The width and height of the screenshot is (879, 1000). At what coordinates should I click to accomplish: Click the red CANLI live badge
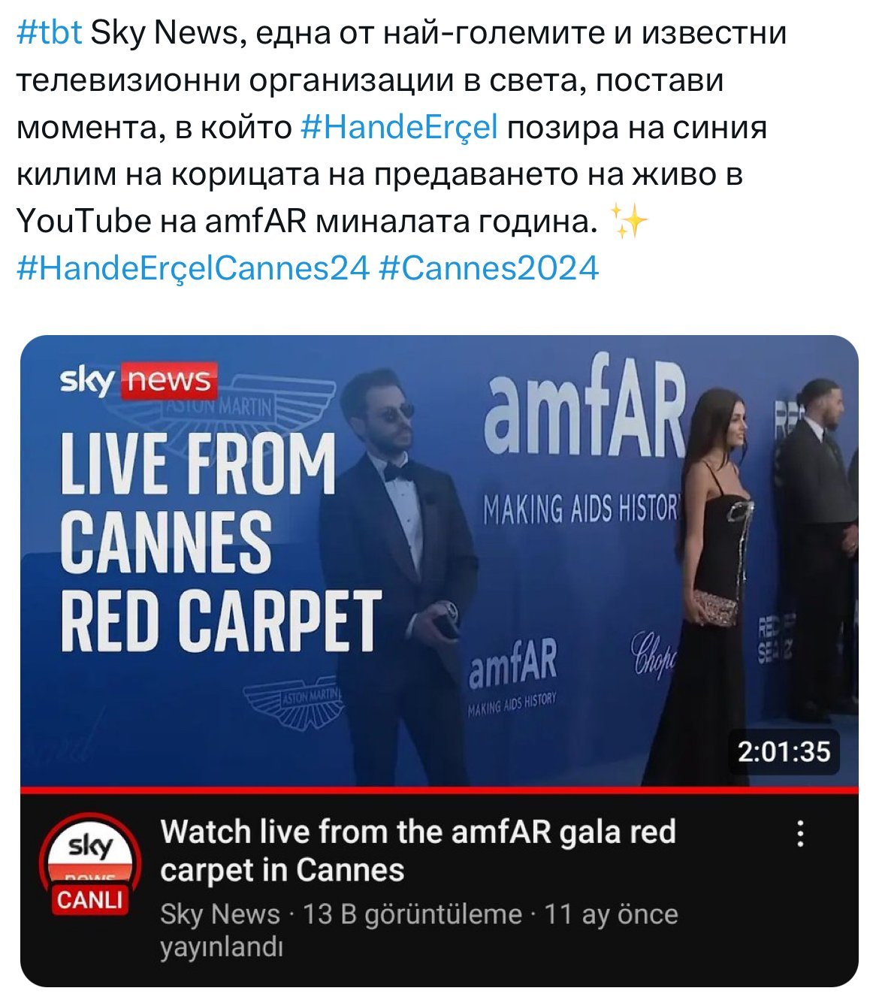pos(89,899)
